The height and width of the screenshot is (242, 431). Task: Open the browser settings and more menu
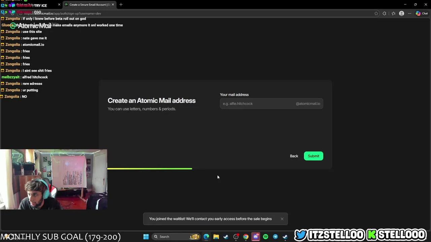click(409, 13)
